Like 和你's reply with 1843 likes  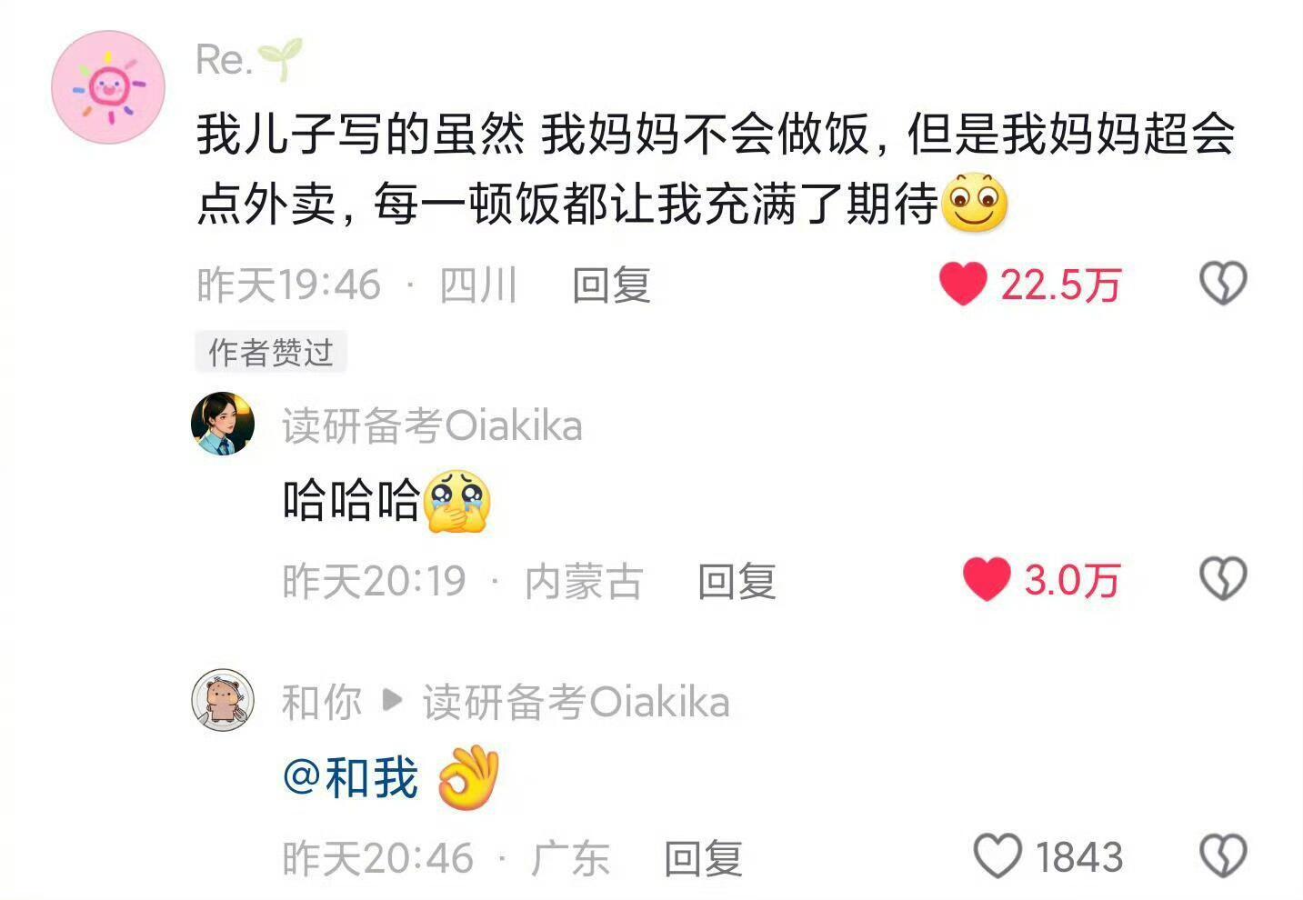[997, 856]
